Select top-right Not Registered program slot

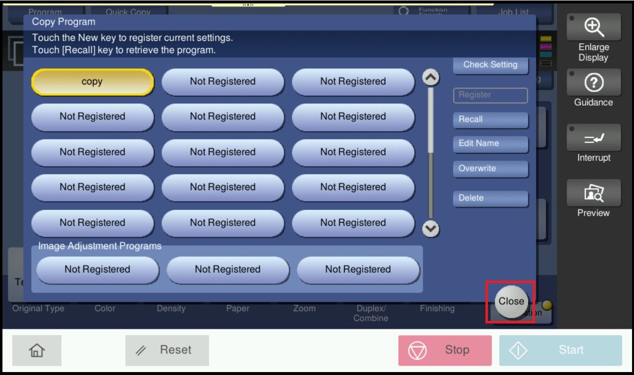click(x=353, y=82)
